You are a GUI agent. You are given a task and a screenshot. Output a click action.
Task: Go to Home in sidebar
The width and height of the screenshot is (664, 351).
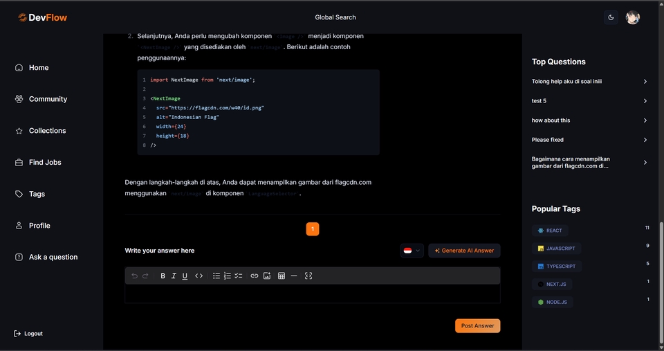(32, 67)
